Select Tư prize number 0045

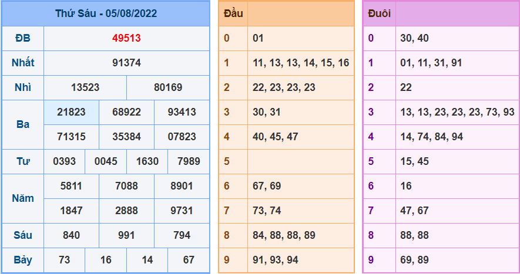(x=106, y=161)
